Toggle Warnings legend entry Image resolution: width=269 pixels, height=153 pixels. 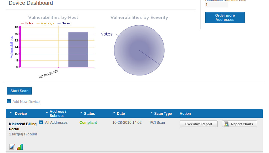tap(45, 23)
